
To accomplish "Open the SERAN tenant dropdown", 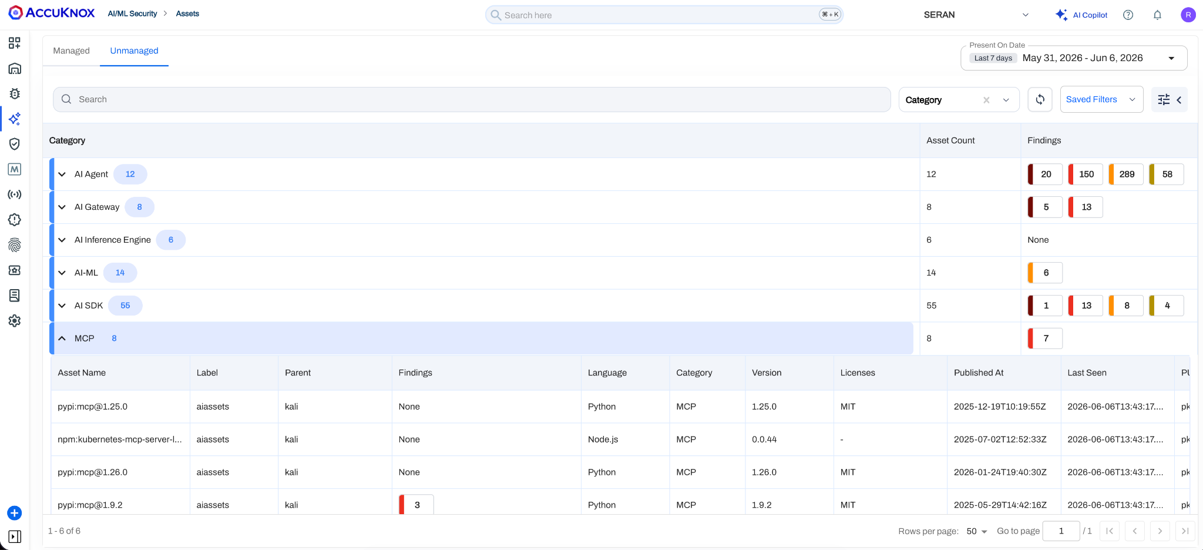I will (x=976, y=15).
